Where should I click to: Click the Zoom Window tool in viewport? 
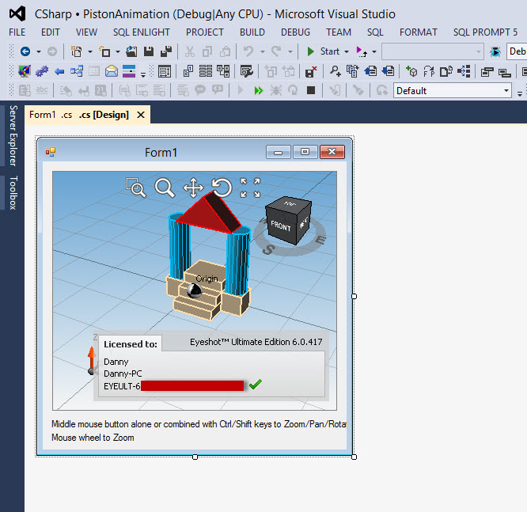click(136, 188)
